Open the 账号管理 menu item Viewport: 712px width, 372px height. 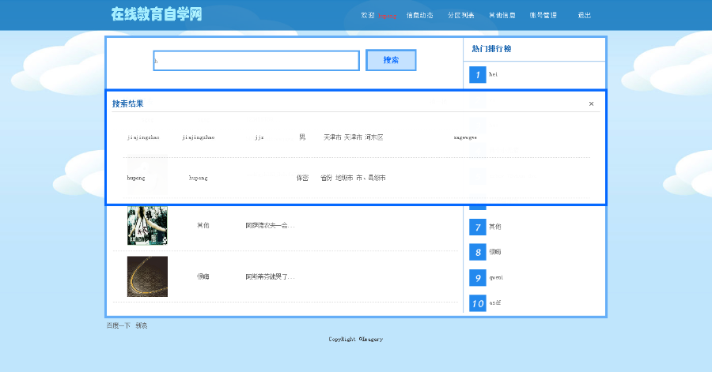pos(543,16)
